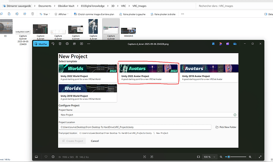Viewport: 273px width, 162px height.
Task: Open the Afficher view dropdown
Action: [x=63, y=14]
